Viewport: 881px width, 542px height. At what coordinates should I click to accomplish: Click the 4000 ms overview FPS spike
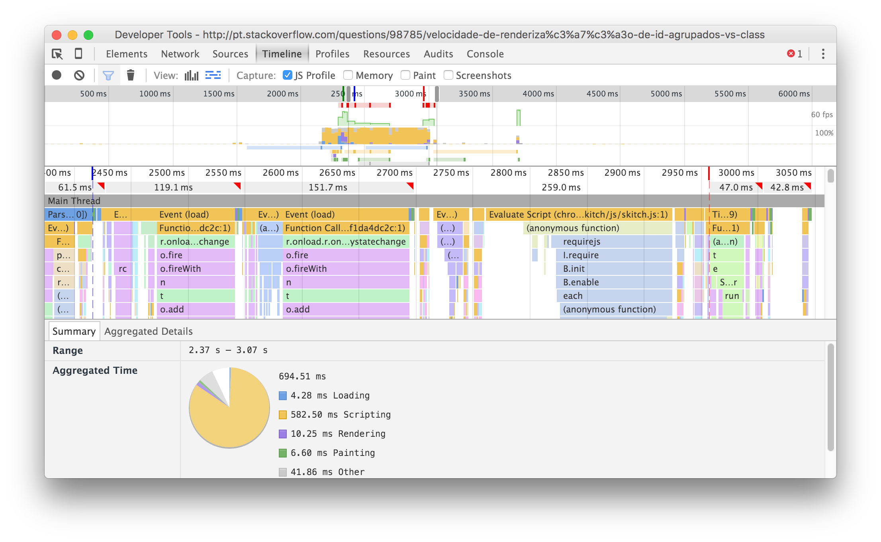tap(518, 118)
